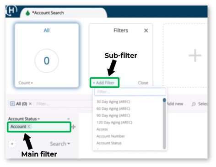Click the equals operator icon by Account Status
Image resolution: width=216 pixels, height=167 pixels.
pos(69,119)
